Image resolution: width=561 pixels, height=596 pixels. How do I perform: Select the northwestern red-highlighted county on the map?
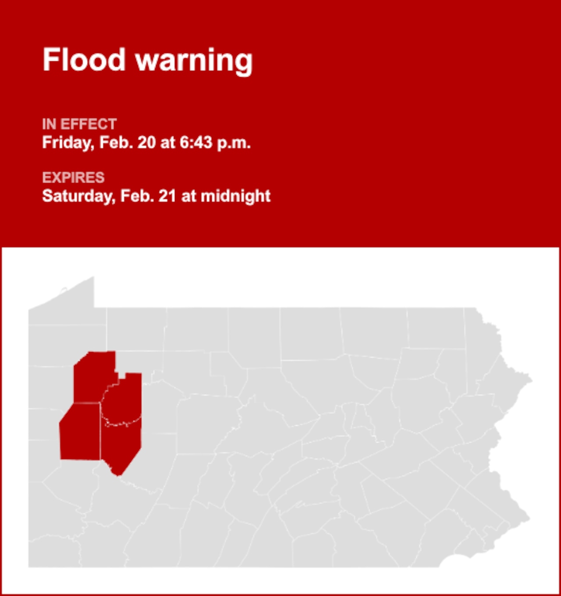(94, 377)
